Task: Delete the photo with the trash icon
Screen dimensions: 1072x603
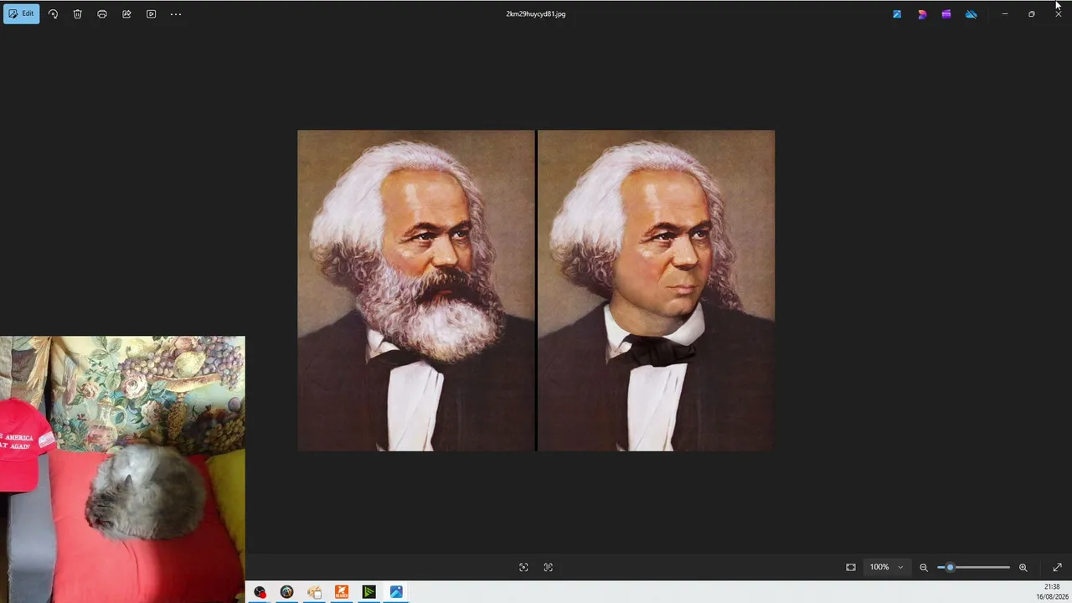Action: (x=77, y=14)
